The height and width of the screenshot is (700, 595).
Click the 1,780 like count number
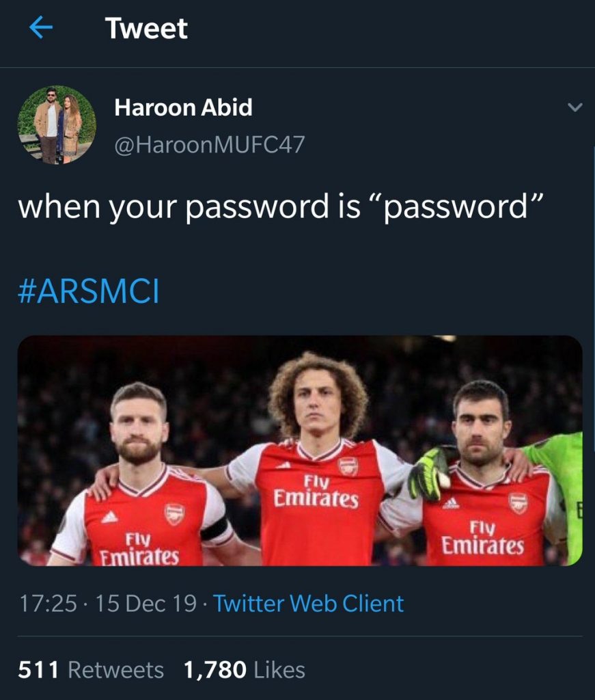(215, 671)
